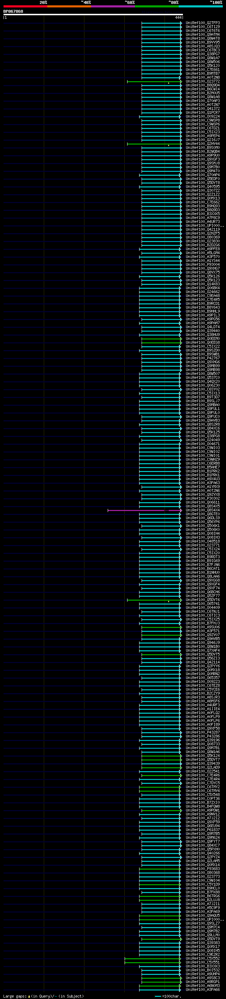Select hit label UniRef100_Q8GTE0
The width and height of the screenshot is (226, 999).
[x=202, y=514]
